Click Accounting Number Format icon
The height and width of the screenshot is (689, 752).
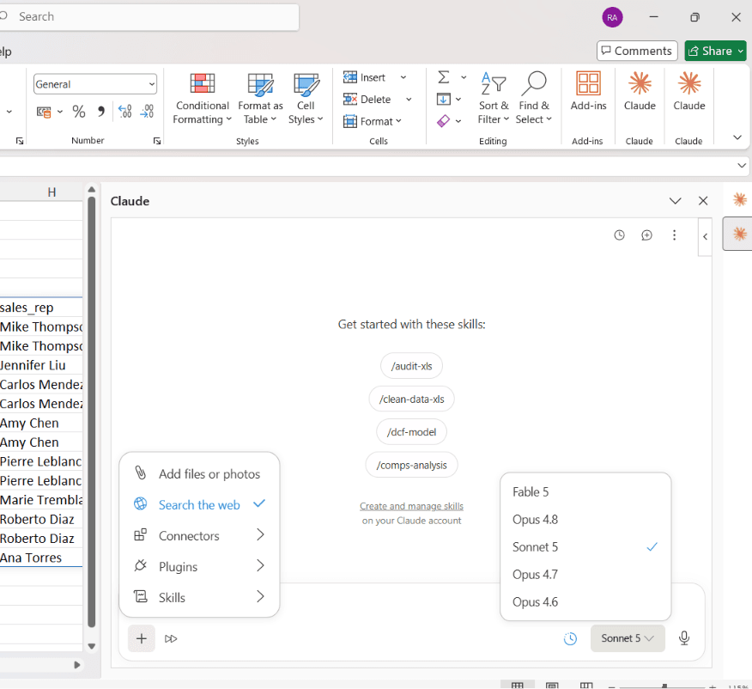[44, 112]
